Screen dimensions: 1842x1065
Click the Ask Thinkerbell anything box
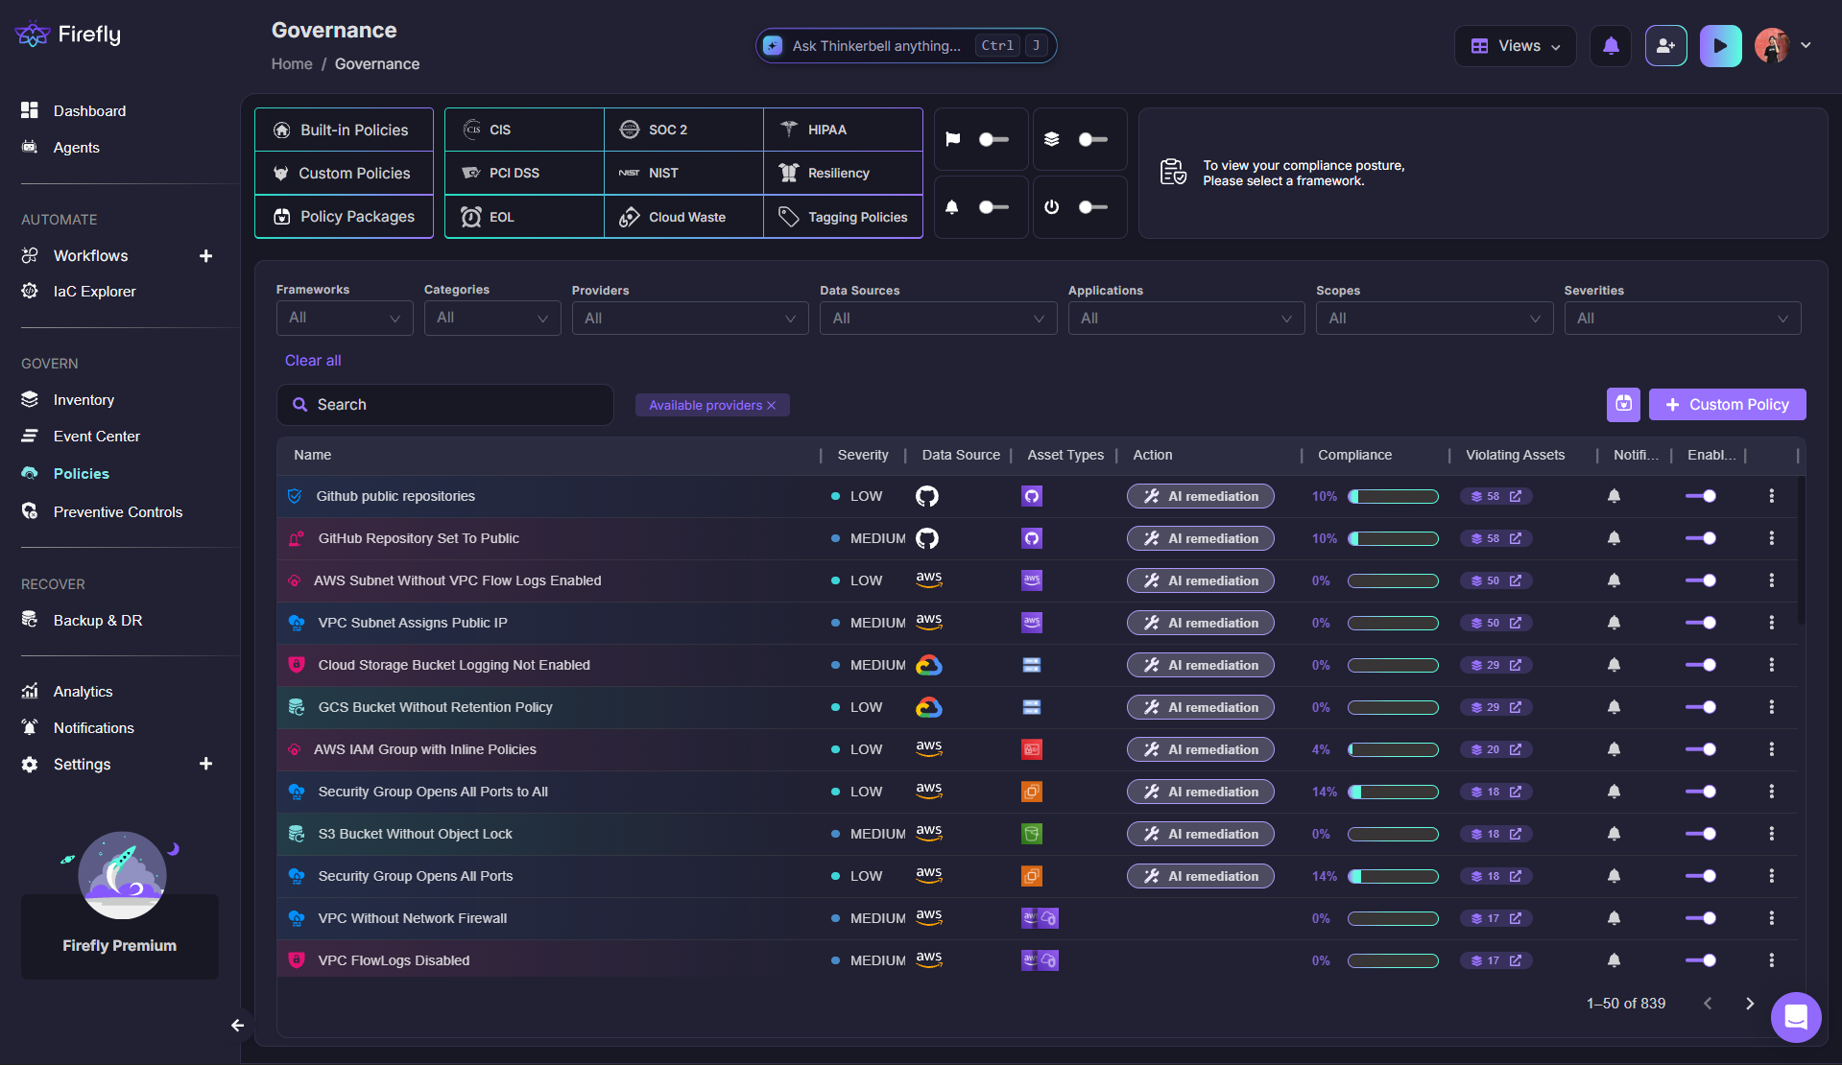click(905, 45)
